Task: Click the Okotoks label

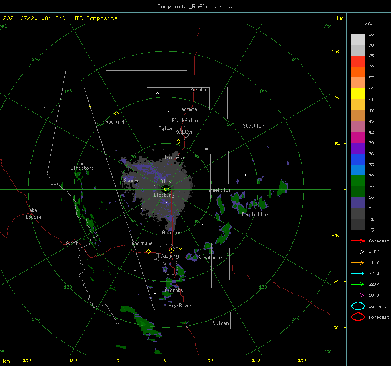Action: [174, 290]
